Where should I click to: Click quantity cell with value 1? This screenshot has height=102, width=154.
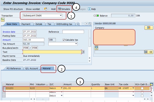click(98, 88)
